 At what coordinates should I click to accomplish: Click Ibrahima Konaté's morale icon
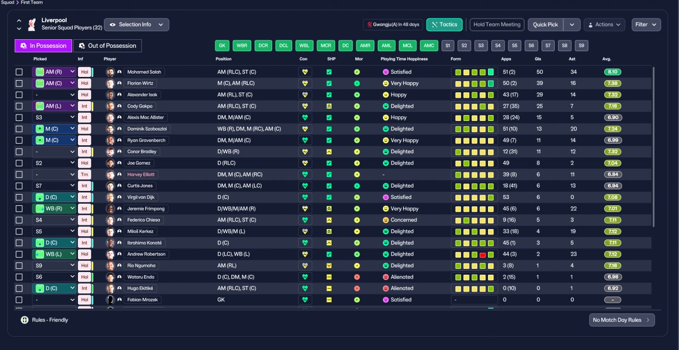[x=357, y=243]
